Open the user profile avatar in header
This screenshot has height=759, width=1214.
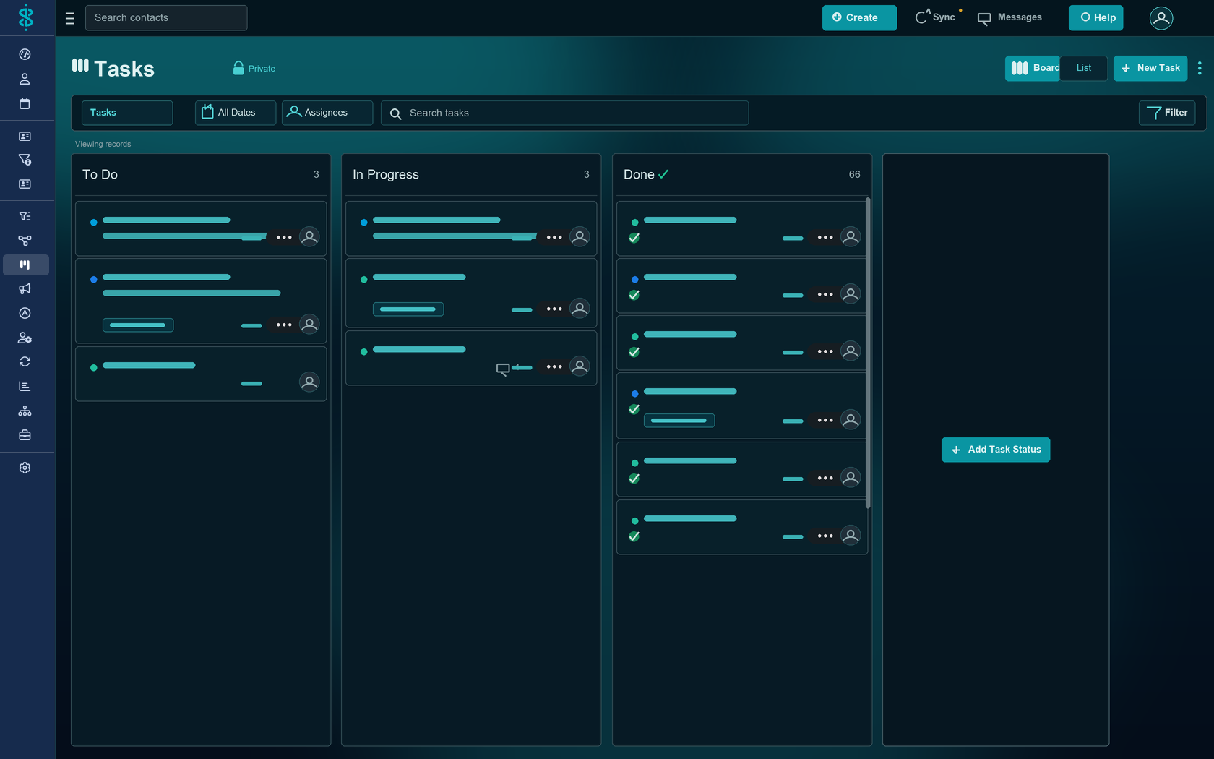pos(1161,18)
